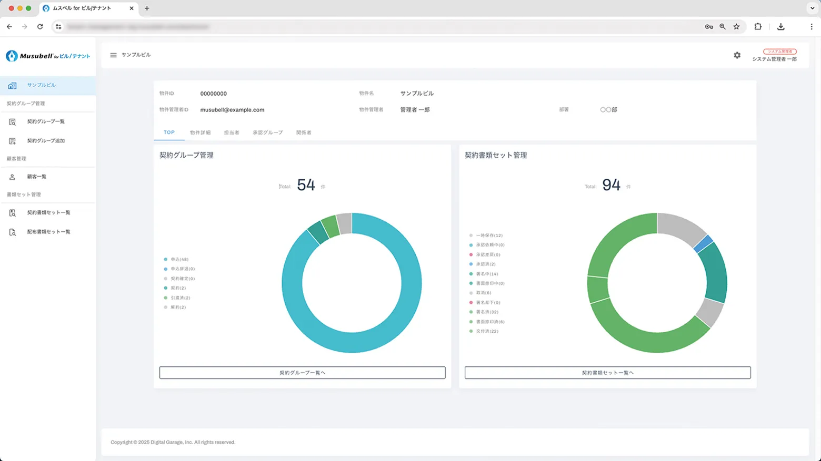Click the 契約グループ一覧 sidebar icon

[x=13, y=122]
